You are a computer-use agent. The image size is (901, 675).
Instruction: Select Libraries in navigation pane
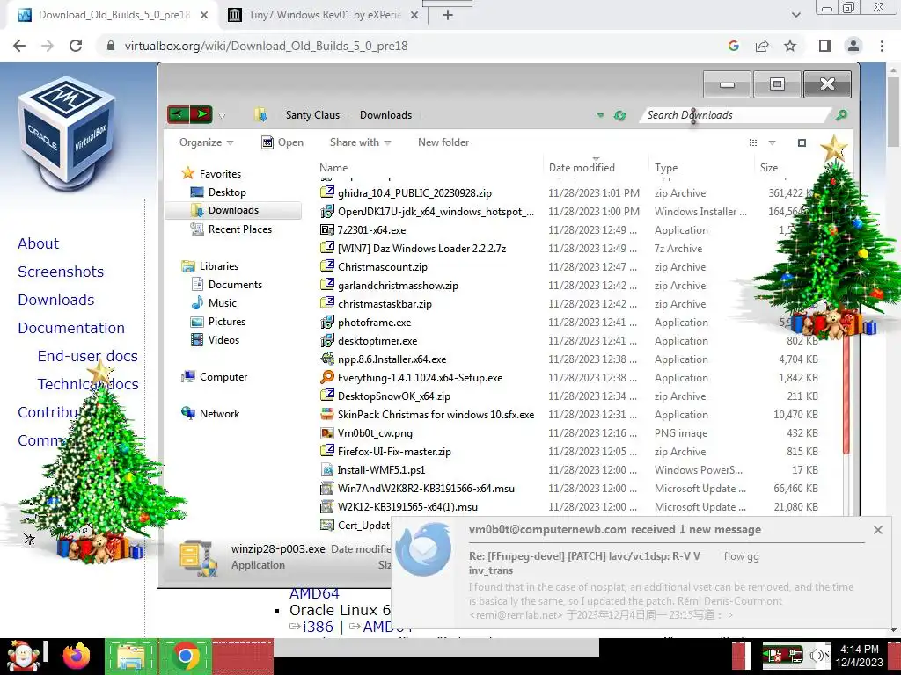pos(209,266)
